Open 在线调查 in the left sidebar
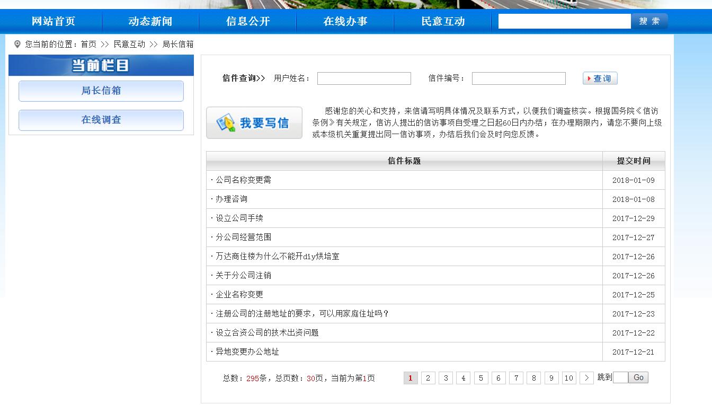 point(101,120)
